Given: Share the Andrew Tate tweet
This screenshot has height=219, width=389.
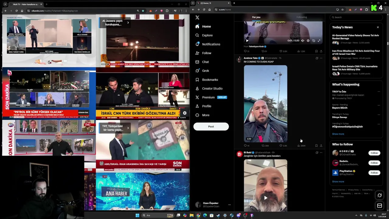Looking at the screenshot, I should coord(321,146).
